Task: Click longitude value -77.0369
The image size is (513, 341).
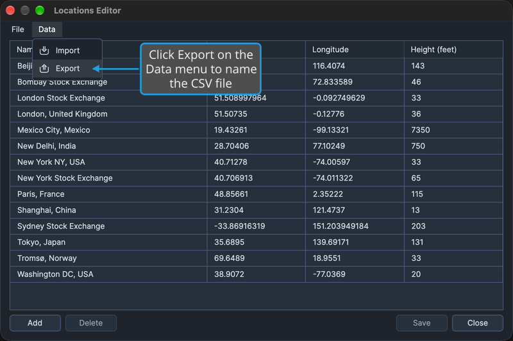Action: click(329, 274)
